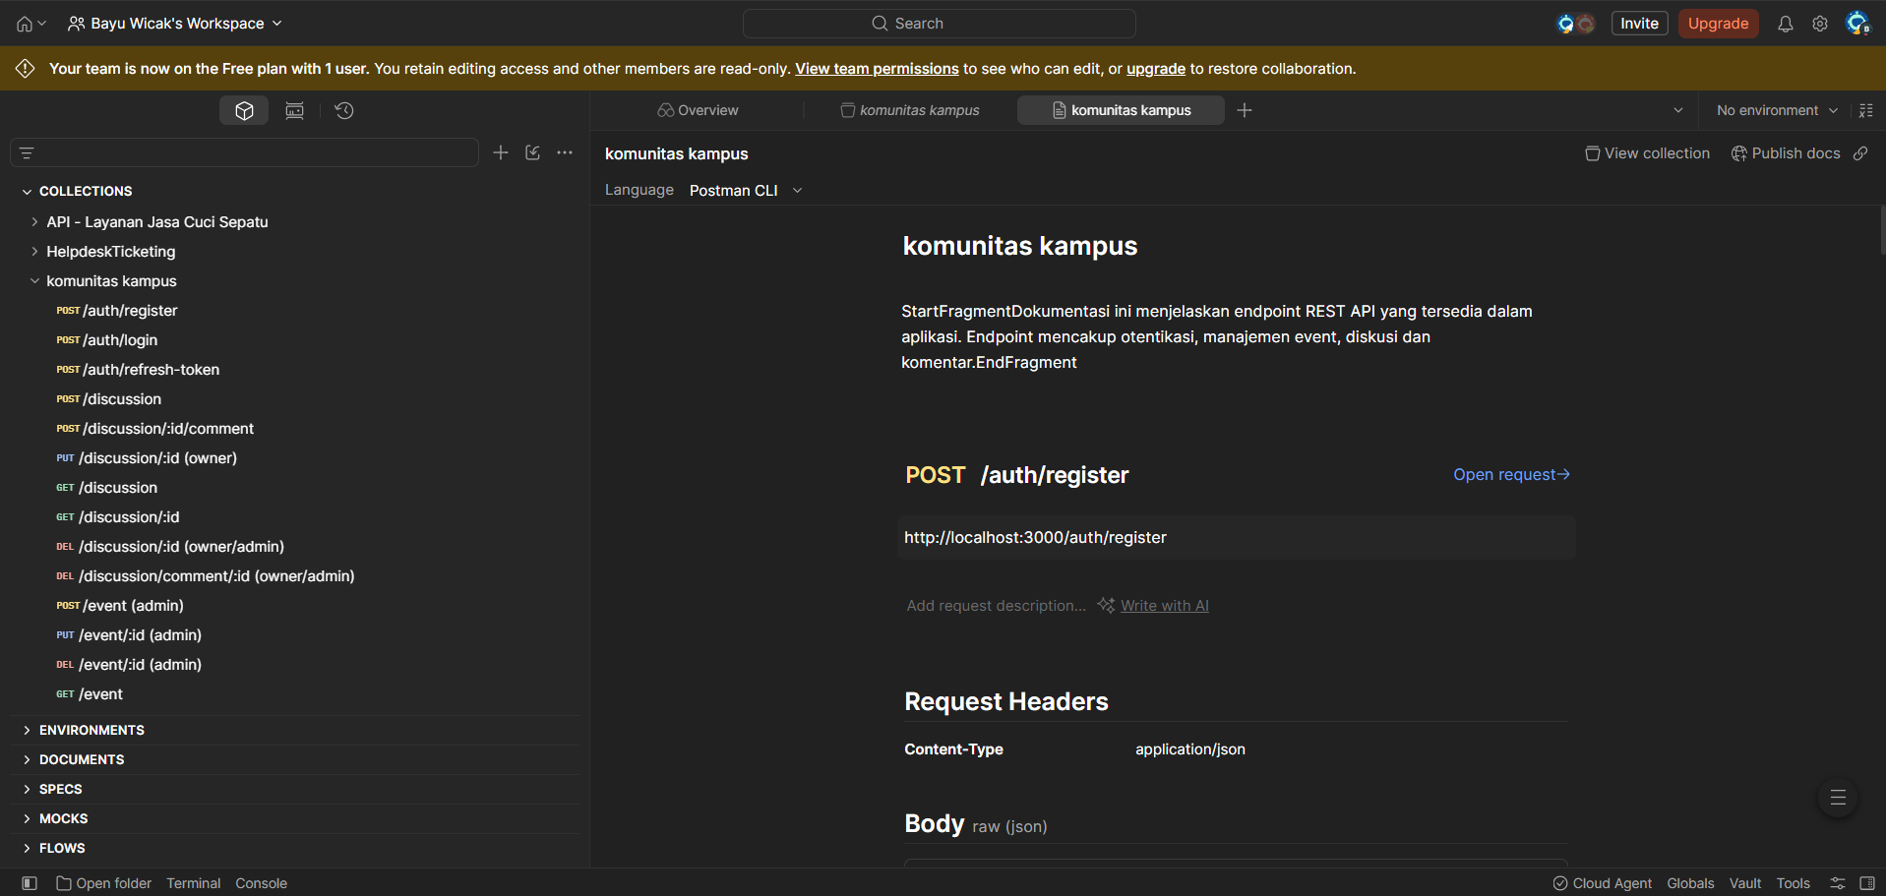Click the layout icon at status bar end

pos(1867,883)
